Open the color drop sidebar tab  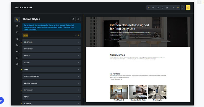(17, 39)
